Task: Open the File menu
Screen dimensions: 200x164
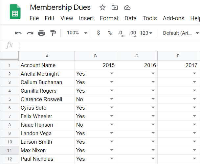Action: click(x=34, y=18)
